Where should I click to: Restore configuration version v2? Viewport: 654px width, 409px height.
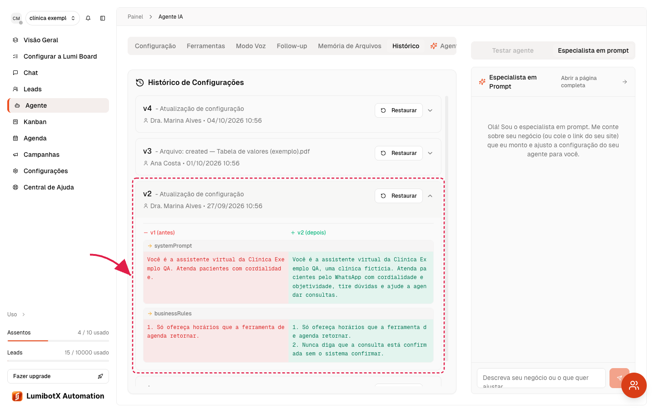click(399, 196)
